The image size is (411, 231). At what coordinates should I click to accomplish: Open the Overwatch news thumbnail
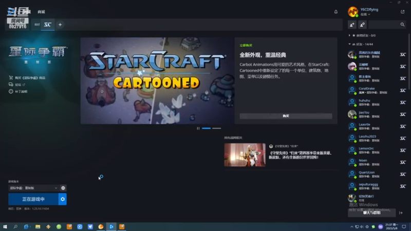pyautogui.click(x=245, y=155)
